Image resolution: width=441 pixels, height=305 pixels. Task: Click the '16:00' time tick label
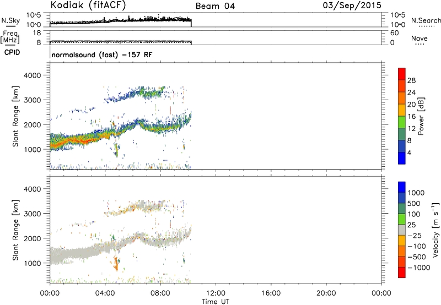pyautogui.click(x=271, y=293)
